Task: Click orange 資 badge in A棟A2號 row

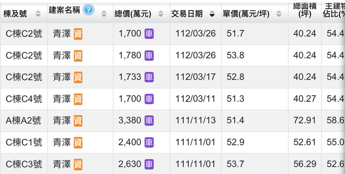Action: pyautogui.click(x=78, y=121)
